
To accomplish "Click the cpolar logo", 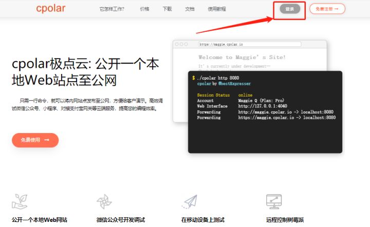I will 51,9.
